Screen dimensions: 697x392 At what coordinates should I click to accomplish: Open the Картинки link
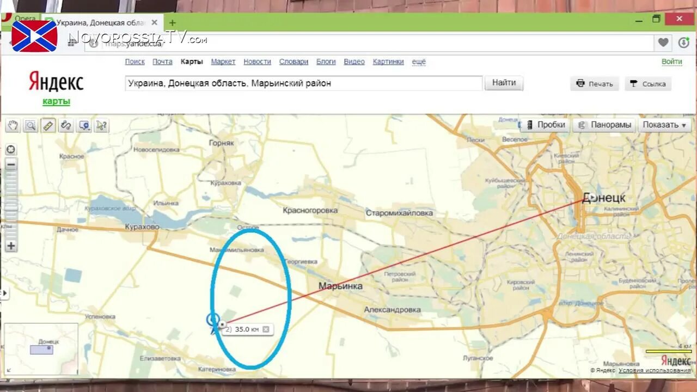point(388,62)
